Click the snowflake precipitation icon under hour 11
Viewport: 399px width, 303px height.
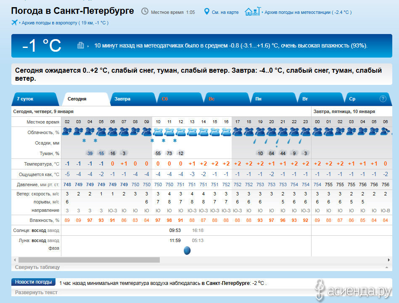click(x=164, y=140)
